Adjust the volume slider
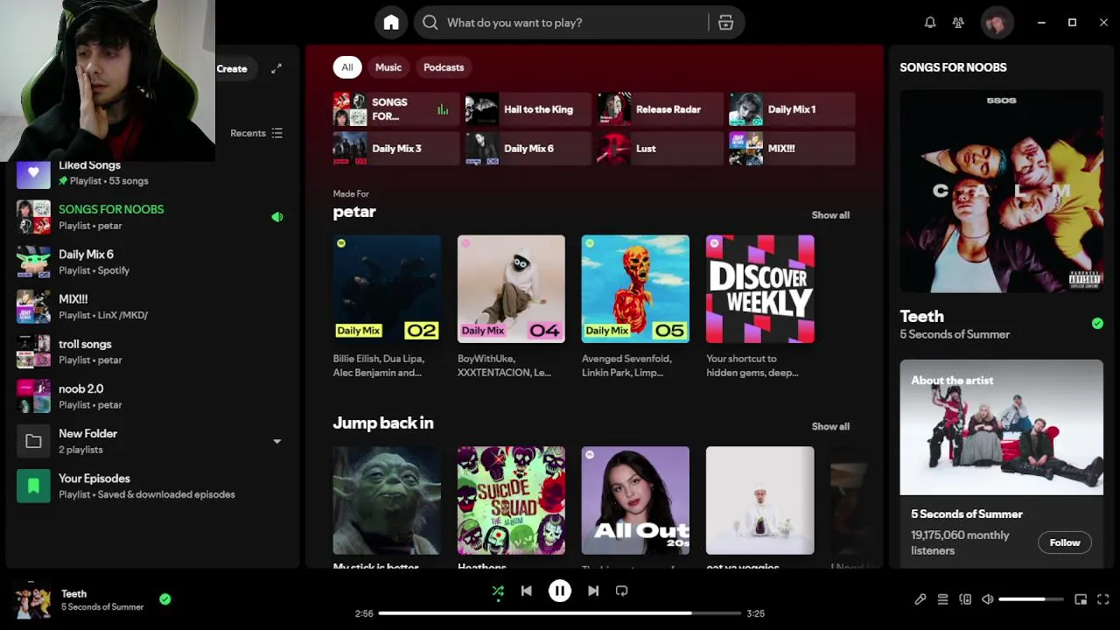 (1031, 599)
